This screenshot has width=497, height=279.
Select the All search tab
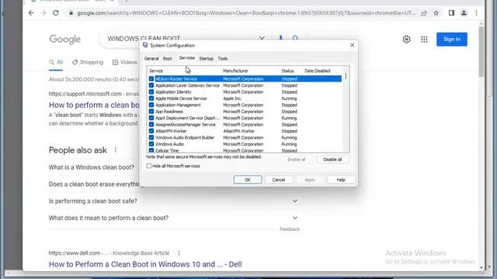click(56, 62)
